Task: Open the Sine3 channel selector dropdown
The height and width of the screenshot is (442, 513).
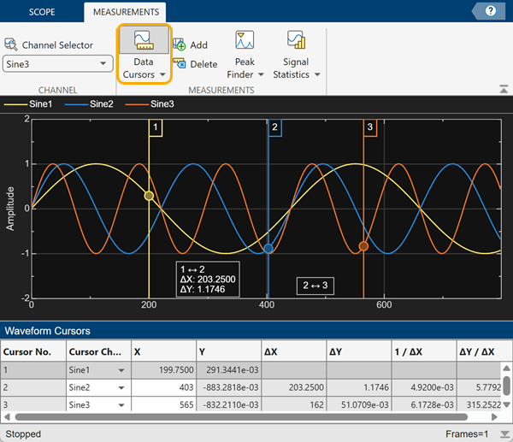Action: click(57, 64)
